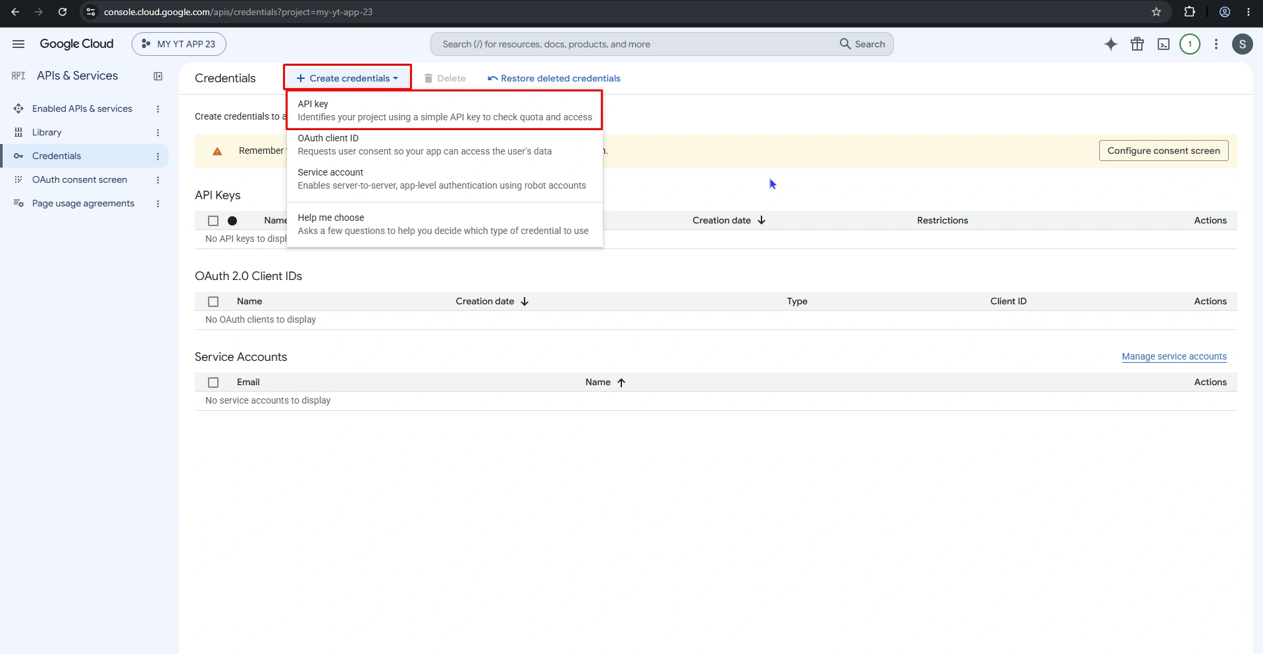Screen dimensions: 1263x654
Task: Sort OAuth clients by Creation date arrow
Action: click(x=525, y=301)
